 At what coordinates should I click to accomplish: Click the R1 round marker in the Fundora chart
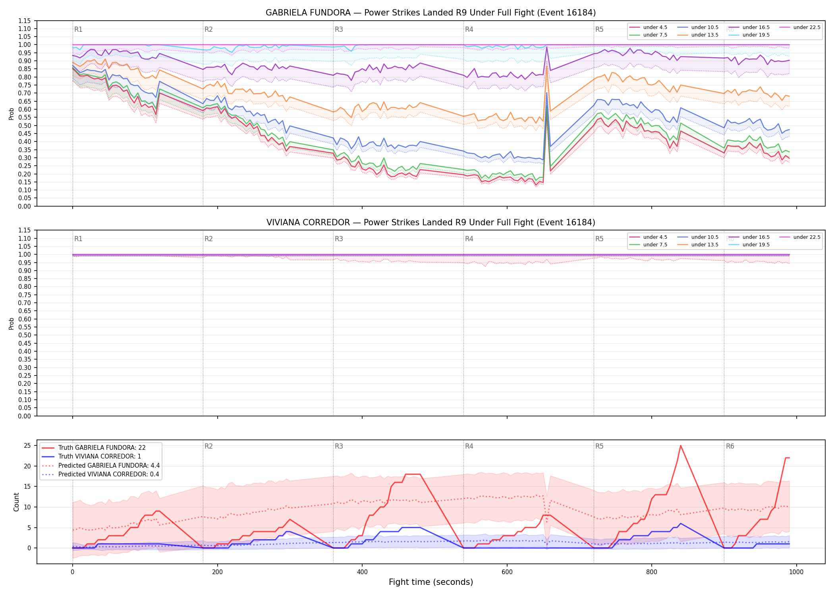coord(78,29)
